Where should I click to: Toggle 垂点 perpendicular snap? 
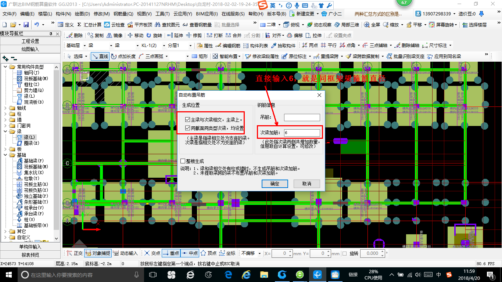tap(171, 253)
